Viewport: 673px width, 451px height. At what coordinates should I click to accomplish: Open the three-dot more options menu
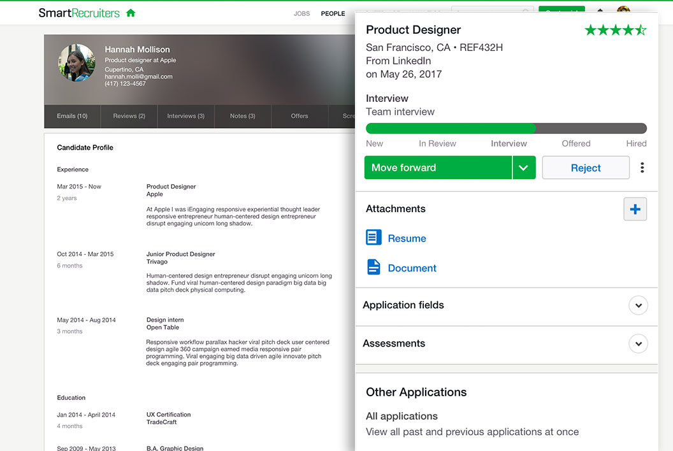(x=642, y=168)
